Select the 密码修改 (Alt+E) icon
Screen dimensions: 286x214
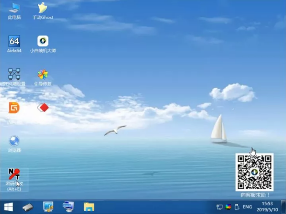pos(14,180)
